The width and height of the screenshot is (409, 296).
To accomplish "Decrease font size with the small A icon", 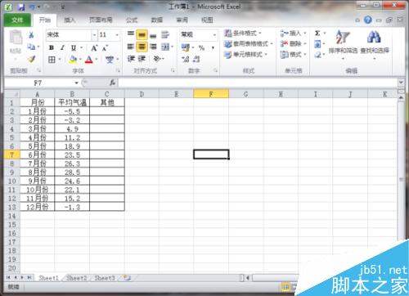I will 105,48.
